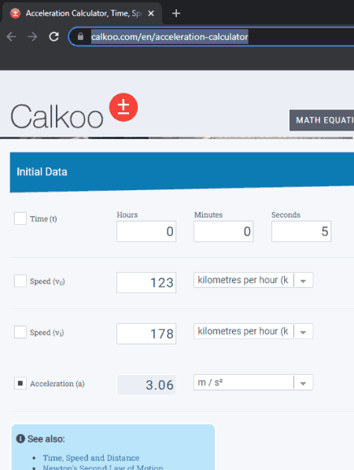Click the Speed v1 value field 178

(x=146, y=333)
